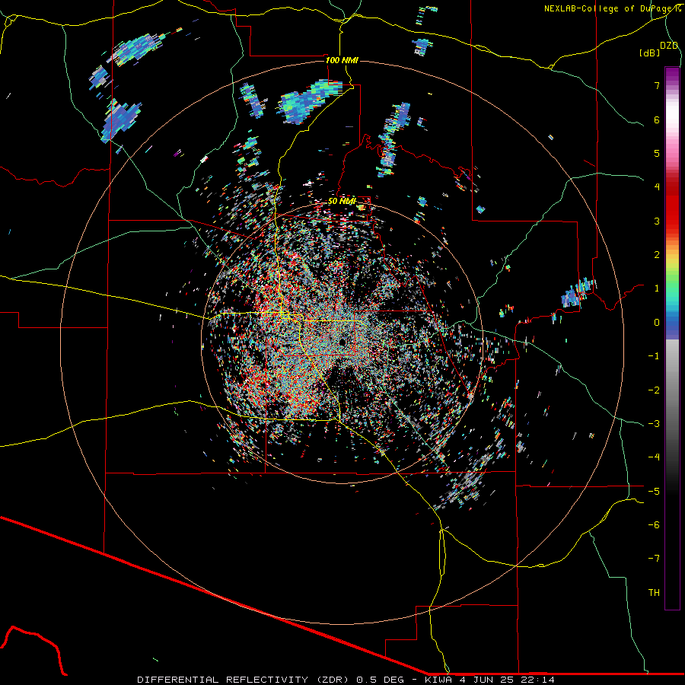Click the 5 value on color scale
Image resolution: width=685 pixels, height=685 pixels.
click(x=657, y=153)
